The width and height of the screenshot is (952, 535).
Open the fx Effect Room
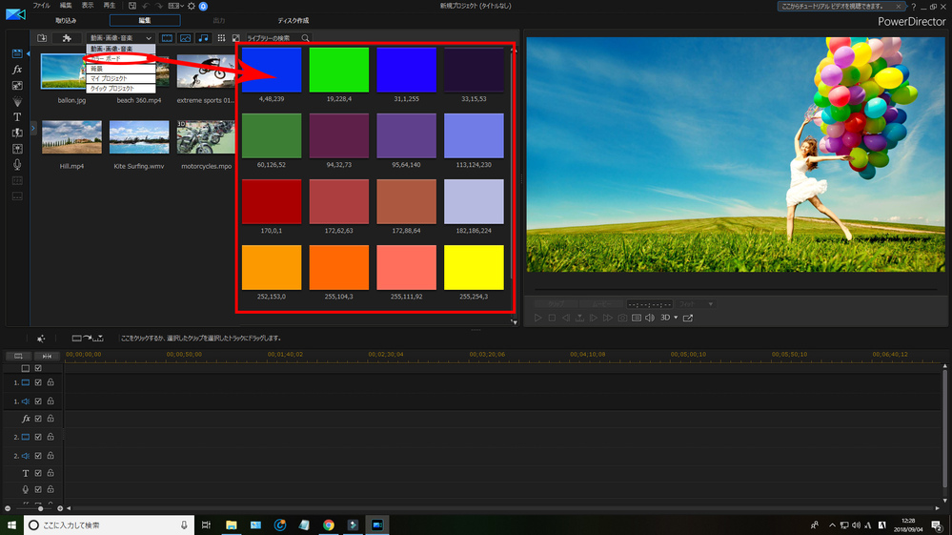point(17,70)
